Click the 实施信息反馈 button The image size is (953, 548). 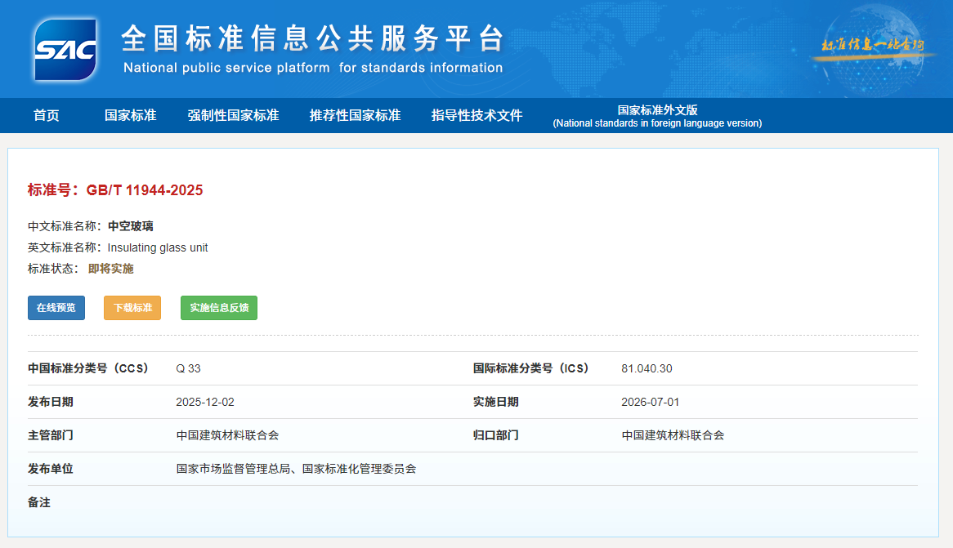point(219,308)
